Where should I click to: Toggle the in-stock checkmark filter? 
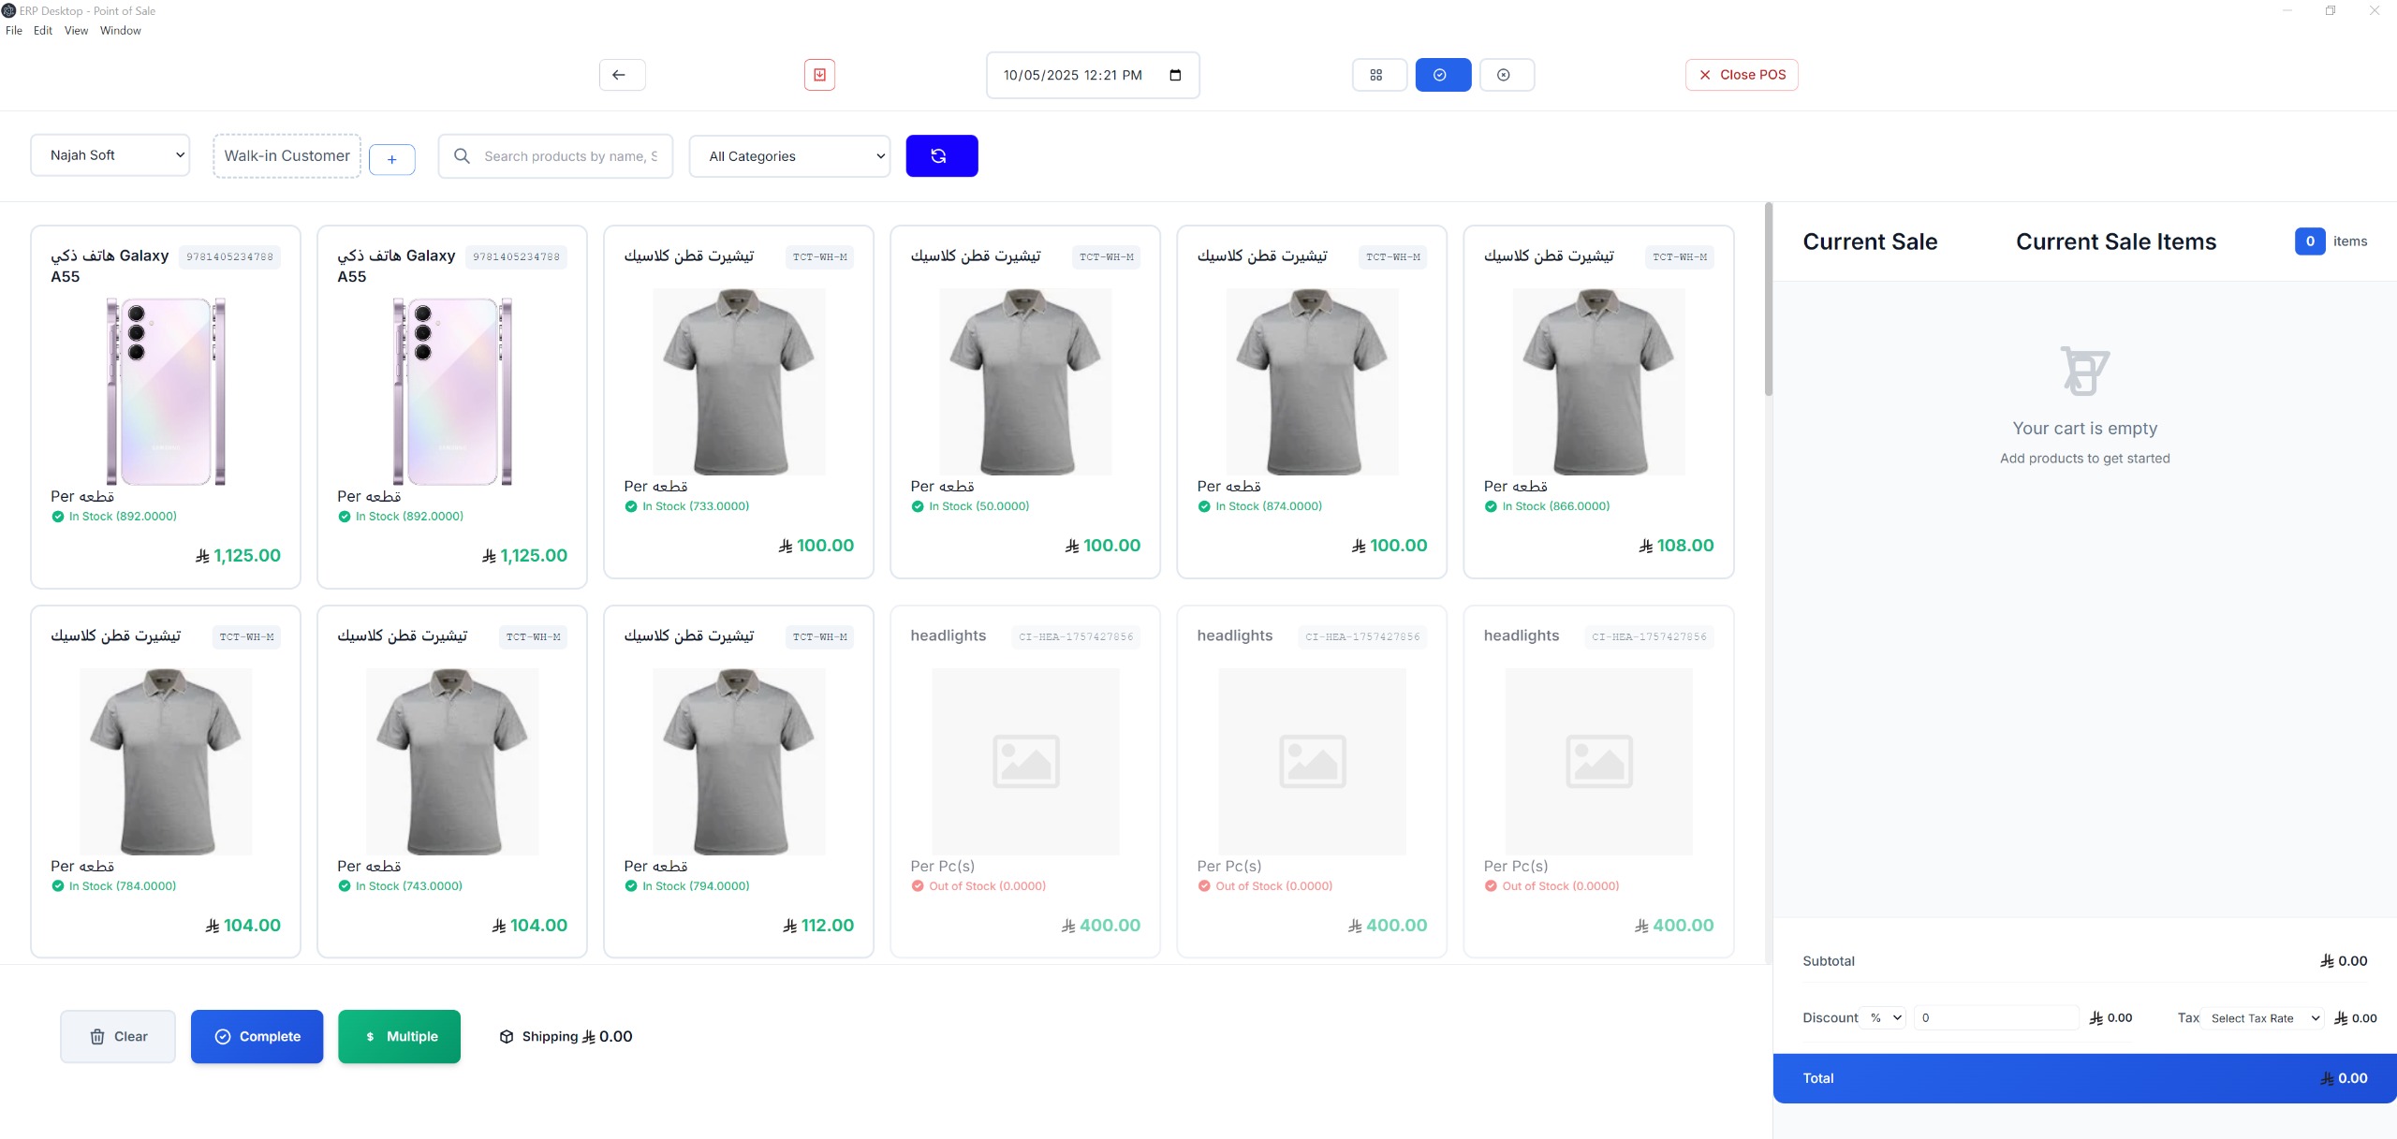pyautogui.click(x=1442, y=75)
